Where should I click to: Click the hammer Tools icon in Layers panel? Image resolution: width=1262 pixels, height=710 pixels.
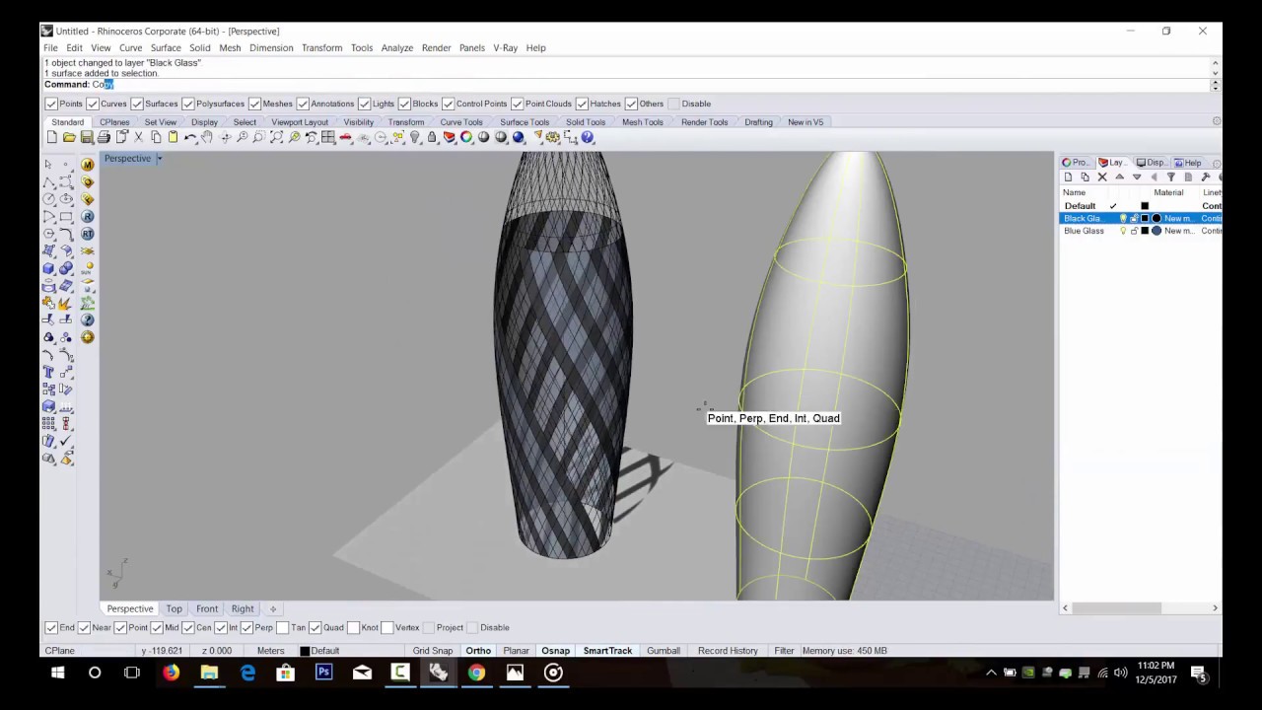point(1205,177)
